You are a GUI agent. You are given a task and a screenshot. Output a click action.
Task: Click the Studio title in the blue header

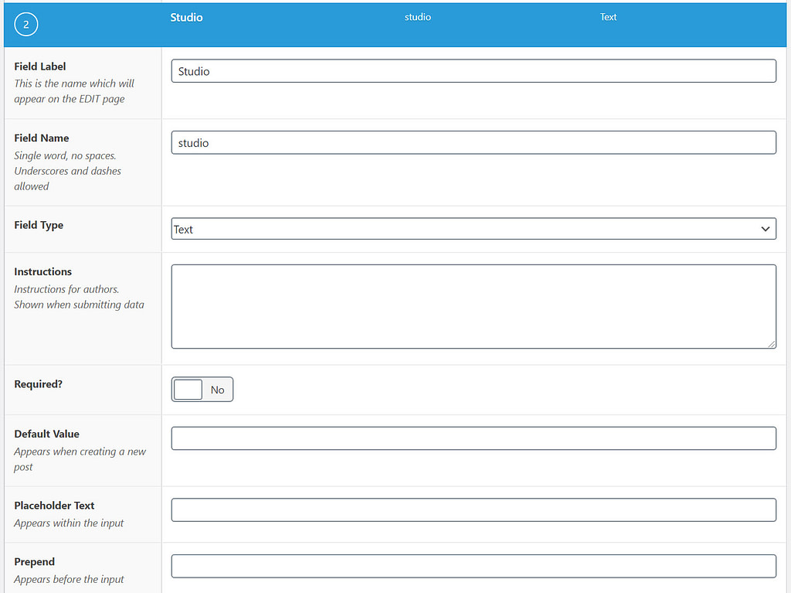[x=186, y=17]
